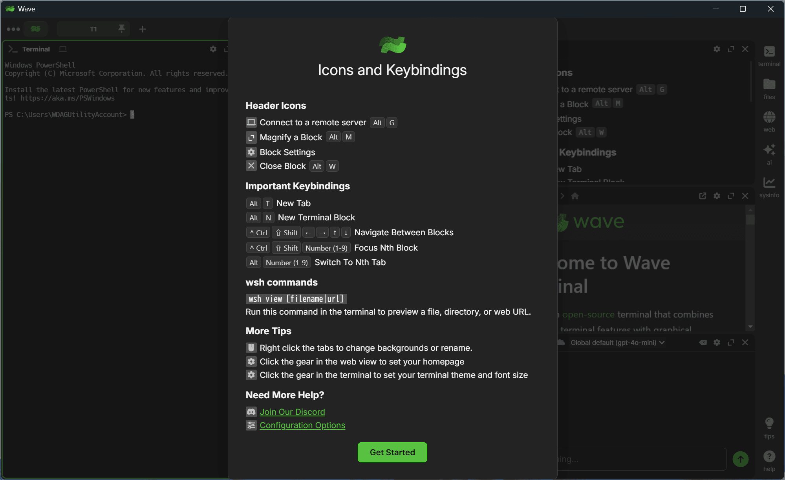785x480 pixels.
Task: Open the AI block settings gear
Action: click(717, 343)
